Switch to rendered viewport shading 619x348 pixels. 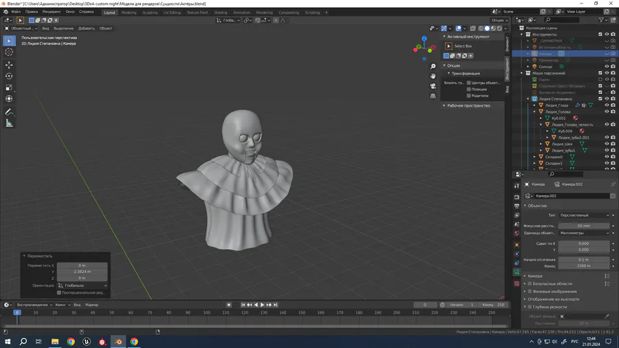500,28
